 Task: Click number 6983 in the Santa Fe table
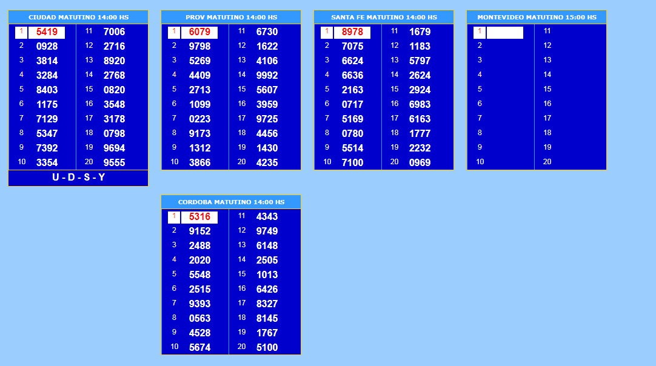coord(420,104)
